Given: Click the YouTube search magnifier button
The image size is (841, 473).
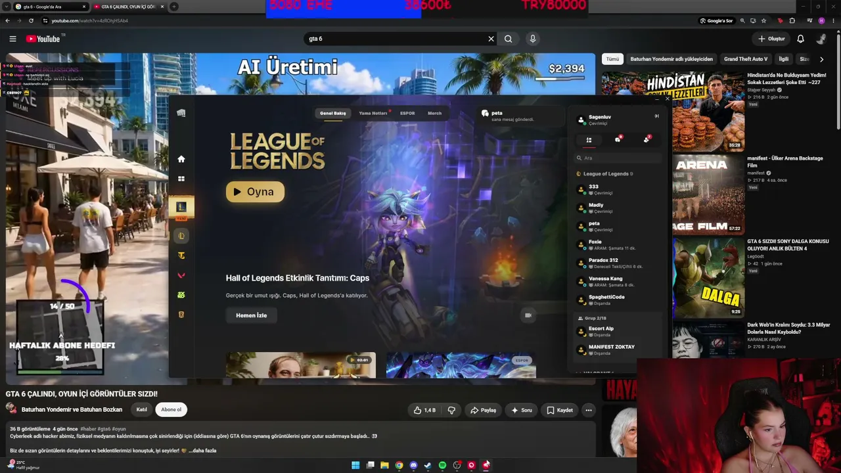Looking at the screenshot, I should (x=508, y=39).
